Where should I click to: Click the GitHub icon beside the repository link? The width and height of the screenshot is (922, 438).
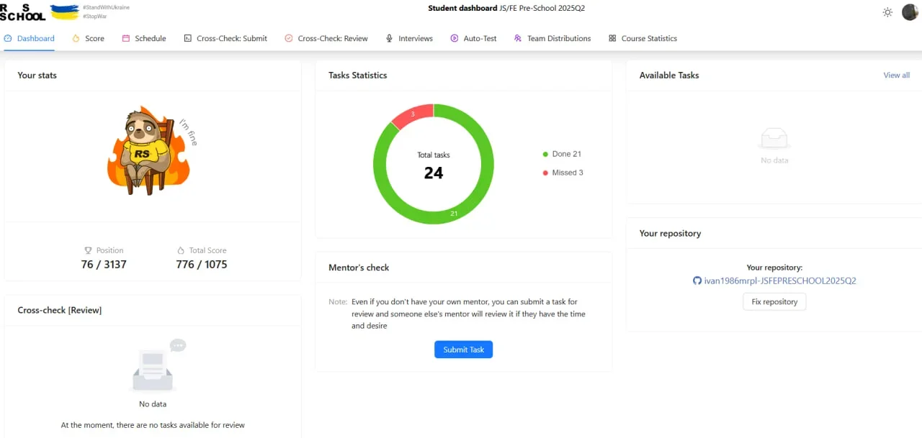[x=697, y=280]
